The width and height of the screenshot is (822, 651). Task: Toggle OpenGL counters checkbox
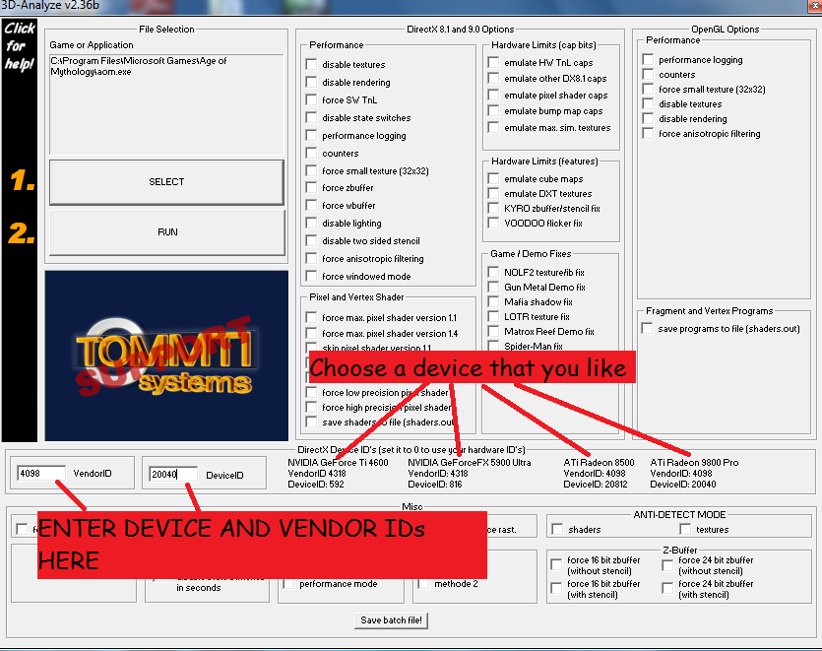click(x=648, y=74)
